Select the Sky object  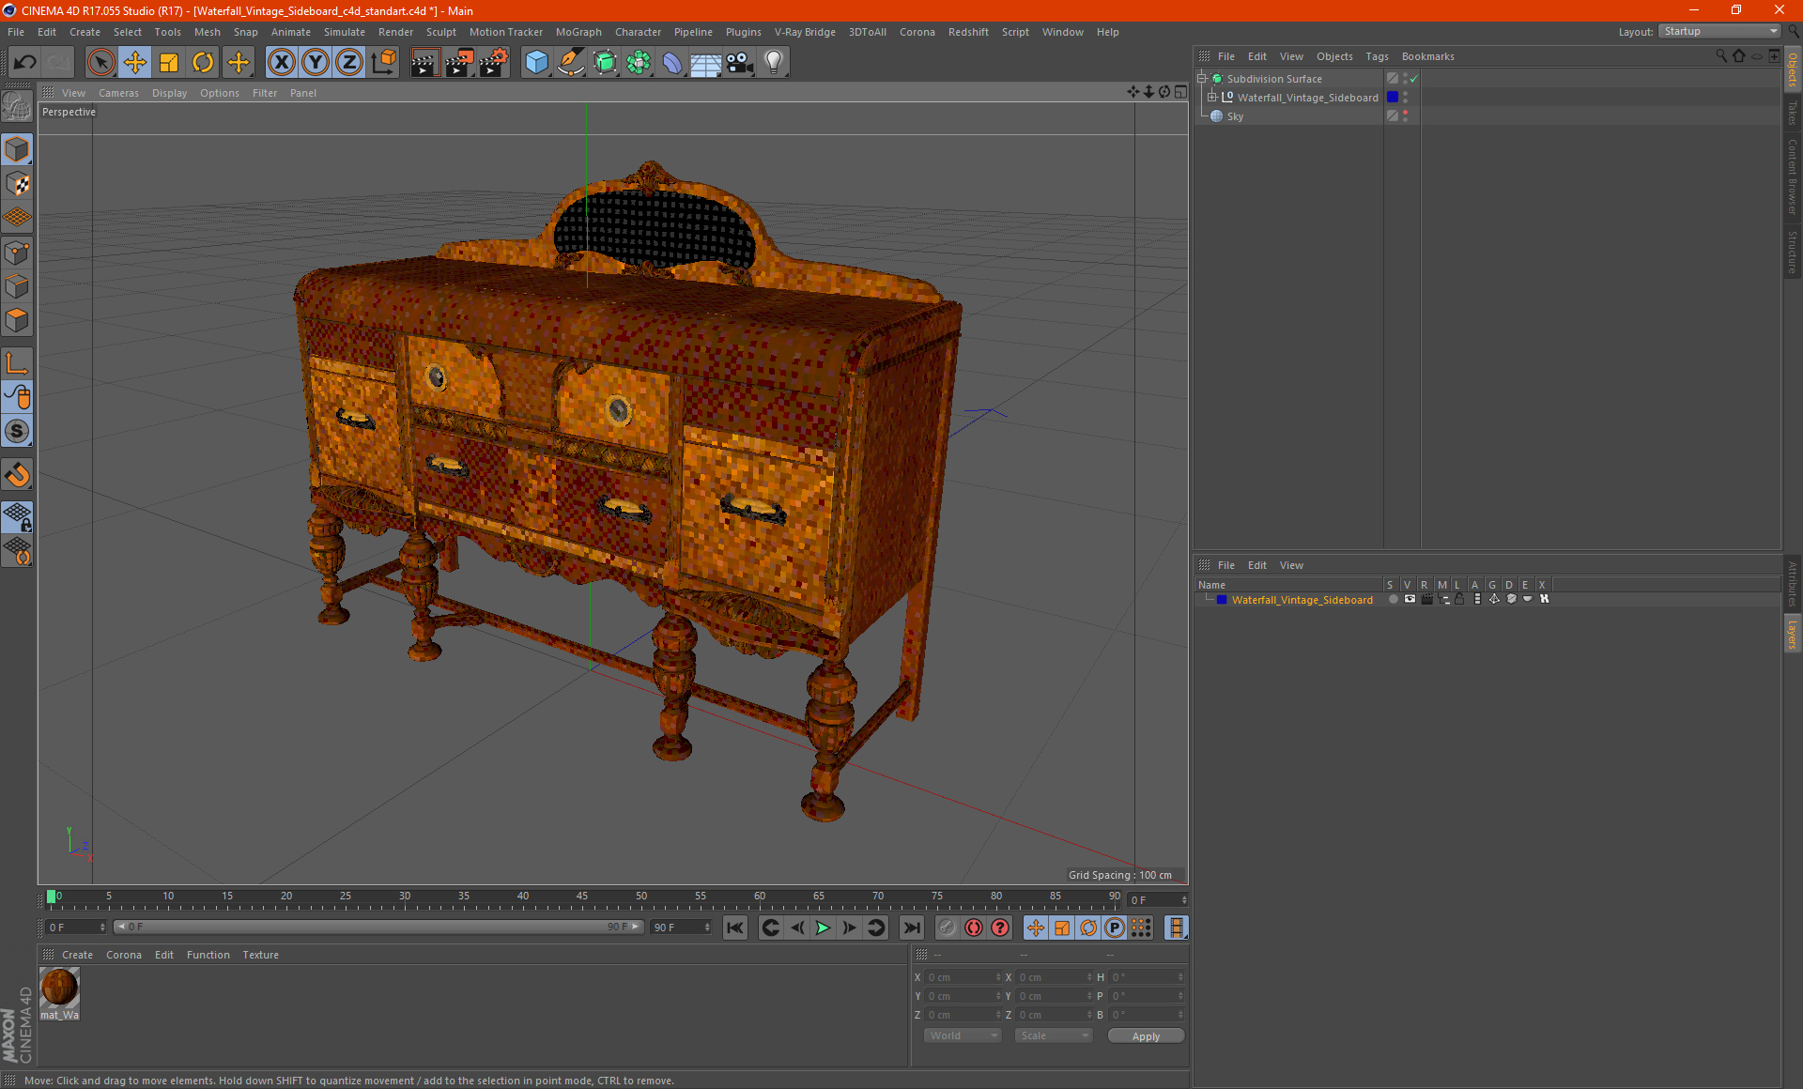[1235, 116]
